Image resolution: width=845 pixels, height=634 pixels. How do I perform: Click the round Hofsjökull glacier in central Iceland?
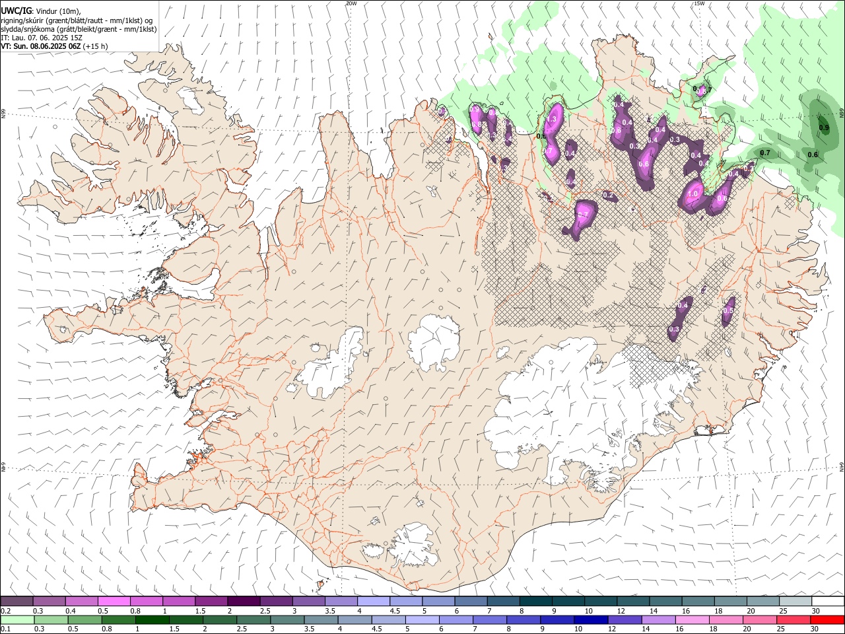[x=434, y=342]
